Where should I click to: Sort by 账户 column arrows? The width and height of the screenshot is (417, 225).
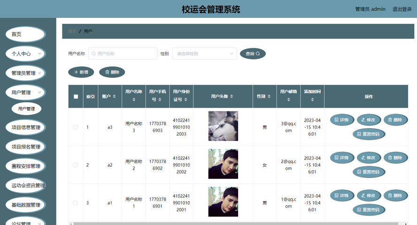click(x=115, y=96)
